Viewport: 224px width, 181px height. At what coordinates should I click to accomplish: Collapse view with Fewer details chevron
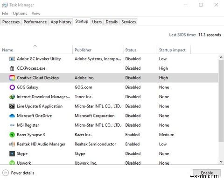[x=6, y=173]
